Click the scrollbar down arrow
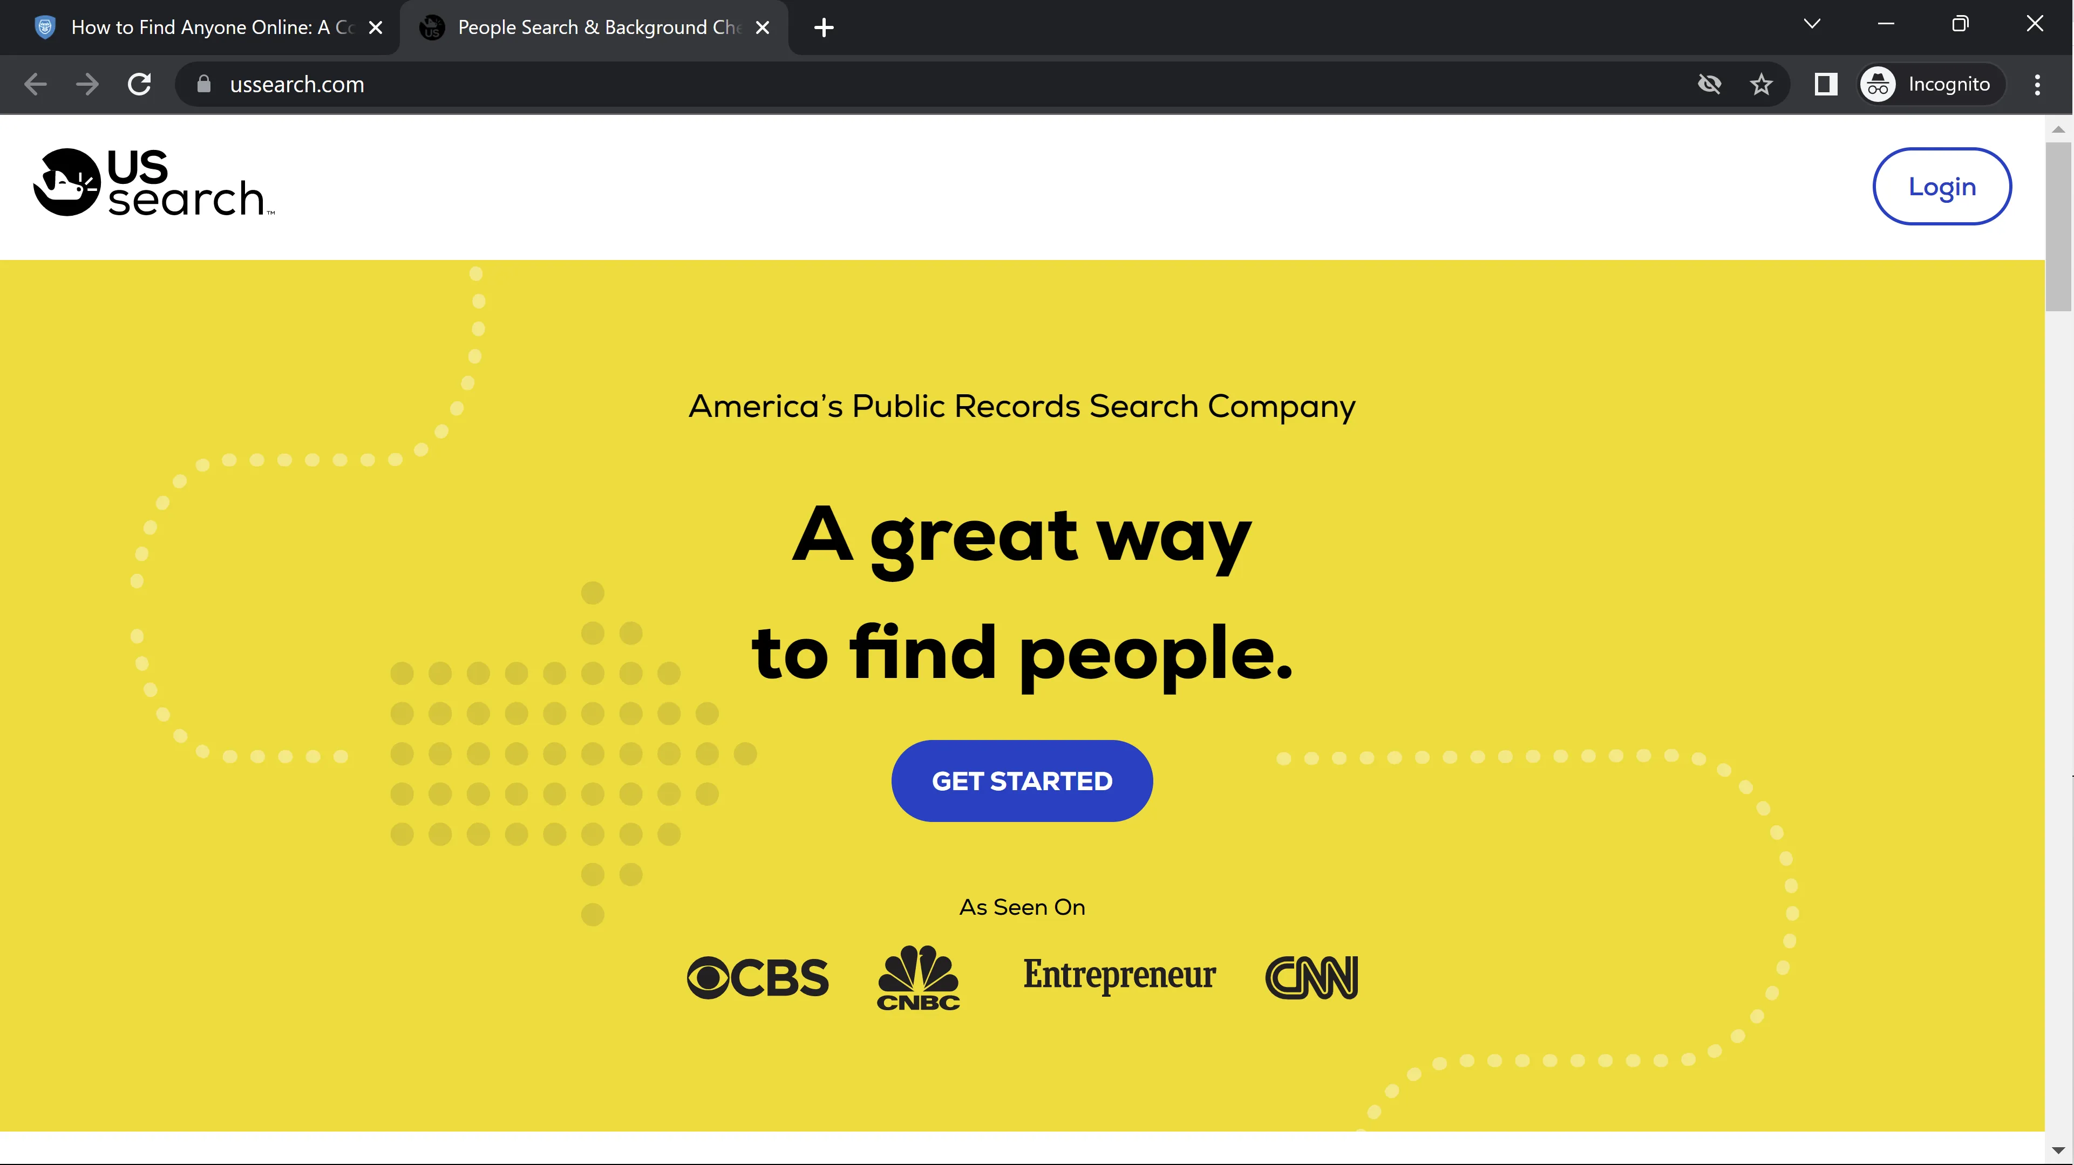 [2058, 1150]
